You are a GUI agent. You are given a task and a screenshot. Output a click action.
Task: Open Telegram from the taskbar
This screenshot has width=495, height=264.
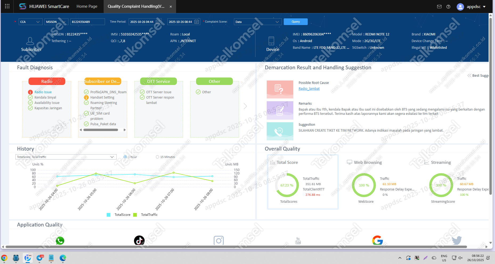tap(40, 258)
